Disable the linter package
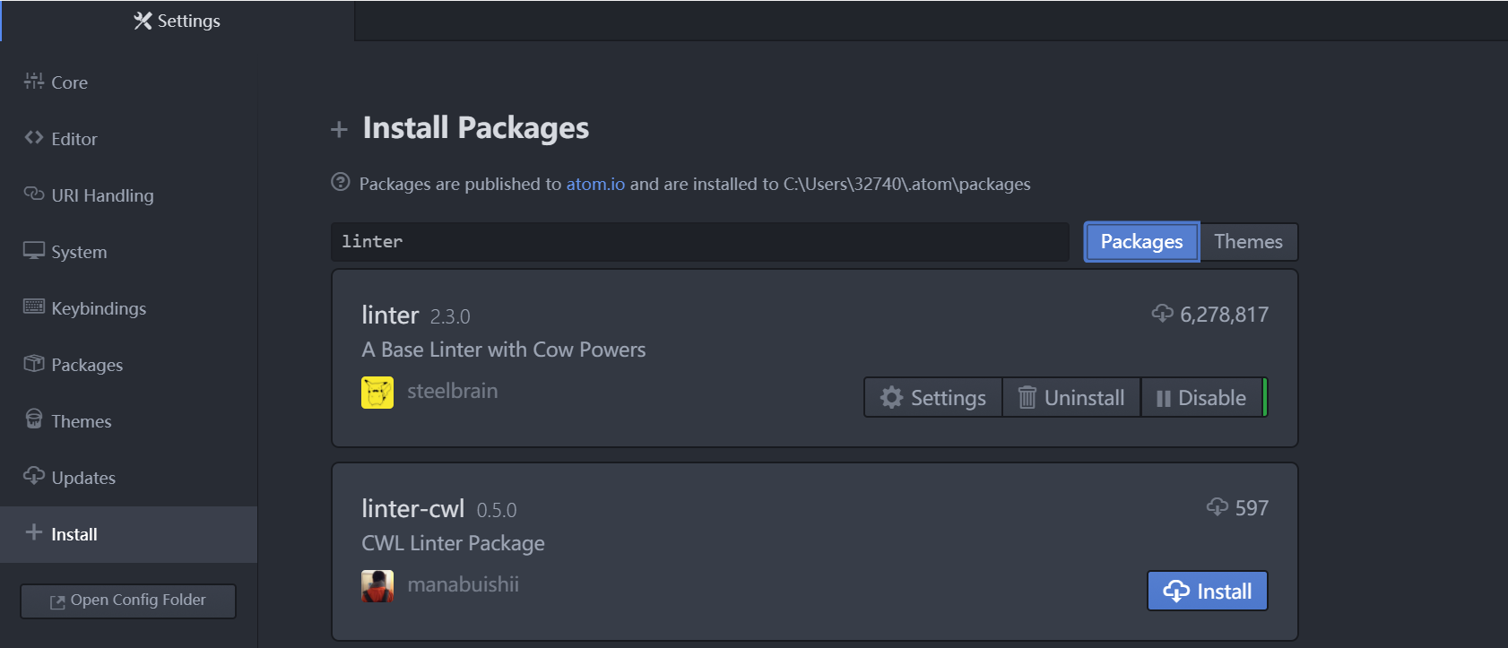Image resolution: width=1508 pixels, height=648 pixels. coord(1201,398)
